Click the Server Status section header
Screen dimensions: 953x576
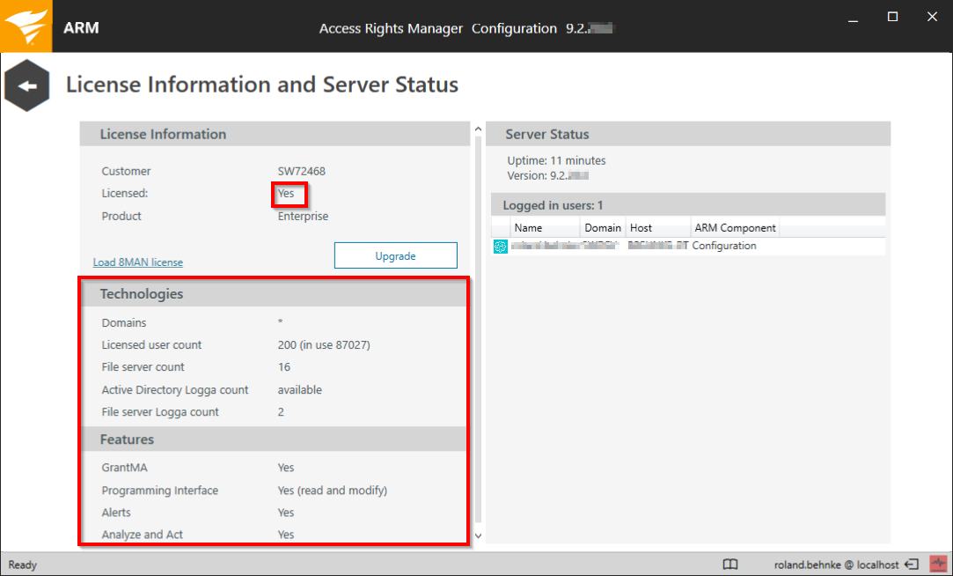[548, 134]
